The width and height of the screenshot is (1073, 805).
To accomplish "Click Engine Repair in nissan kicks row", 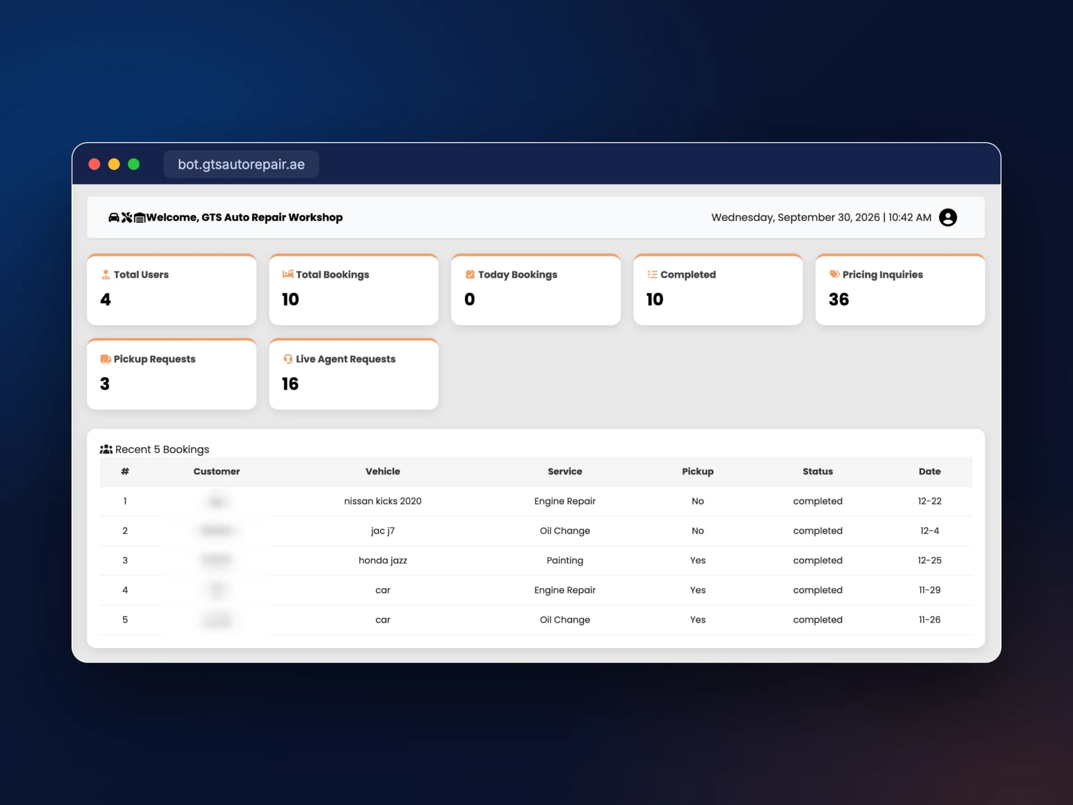I will point(565,501).
